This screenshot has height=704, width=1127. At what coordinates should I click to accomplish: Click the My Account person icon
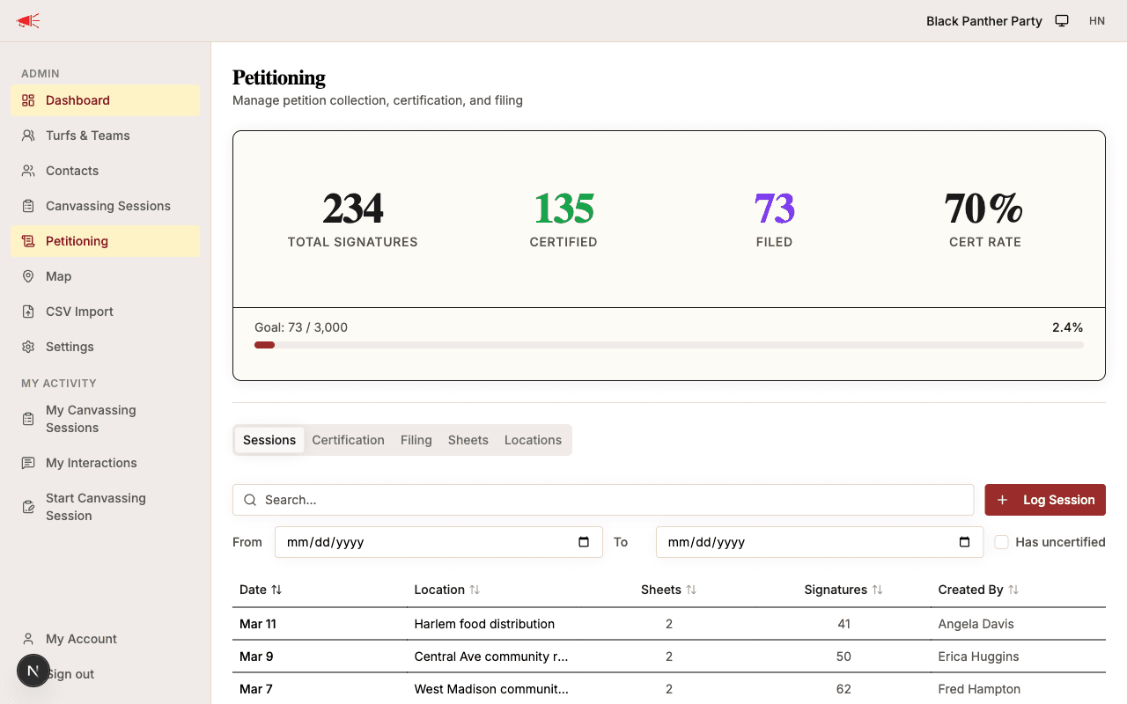click(28, 639)
